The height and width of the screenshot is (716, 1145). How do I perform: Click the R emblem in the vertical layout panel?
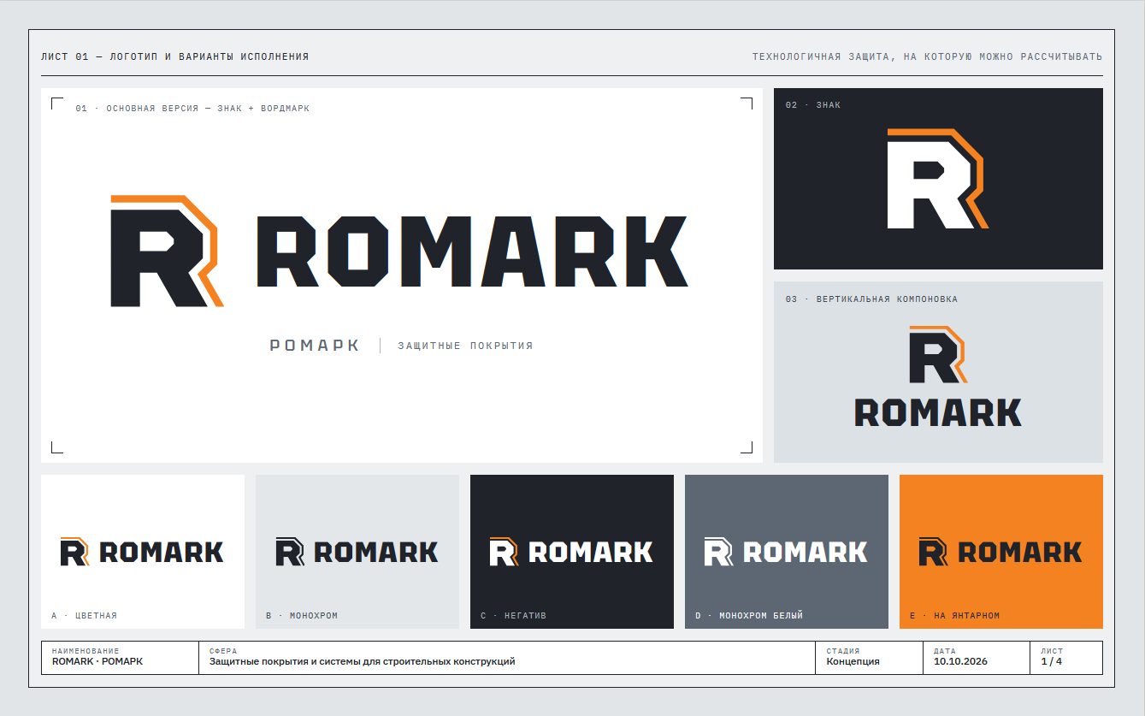pos(938,354)
